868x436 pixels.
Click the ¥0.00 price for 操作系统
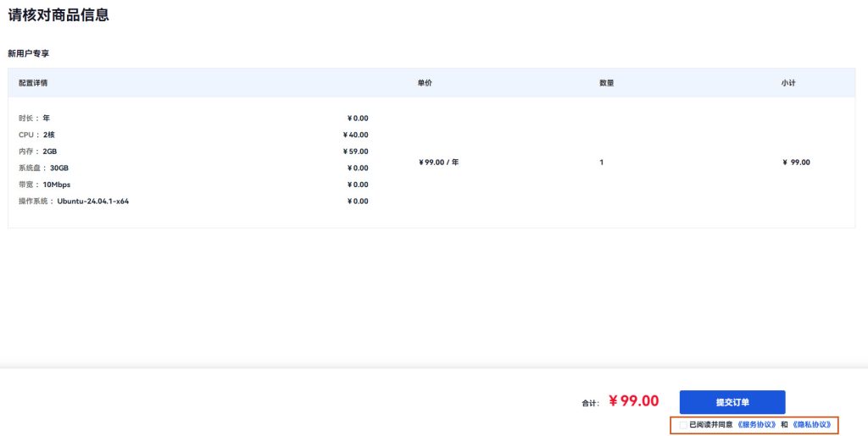(358, 201)
